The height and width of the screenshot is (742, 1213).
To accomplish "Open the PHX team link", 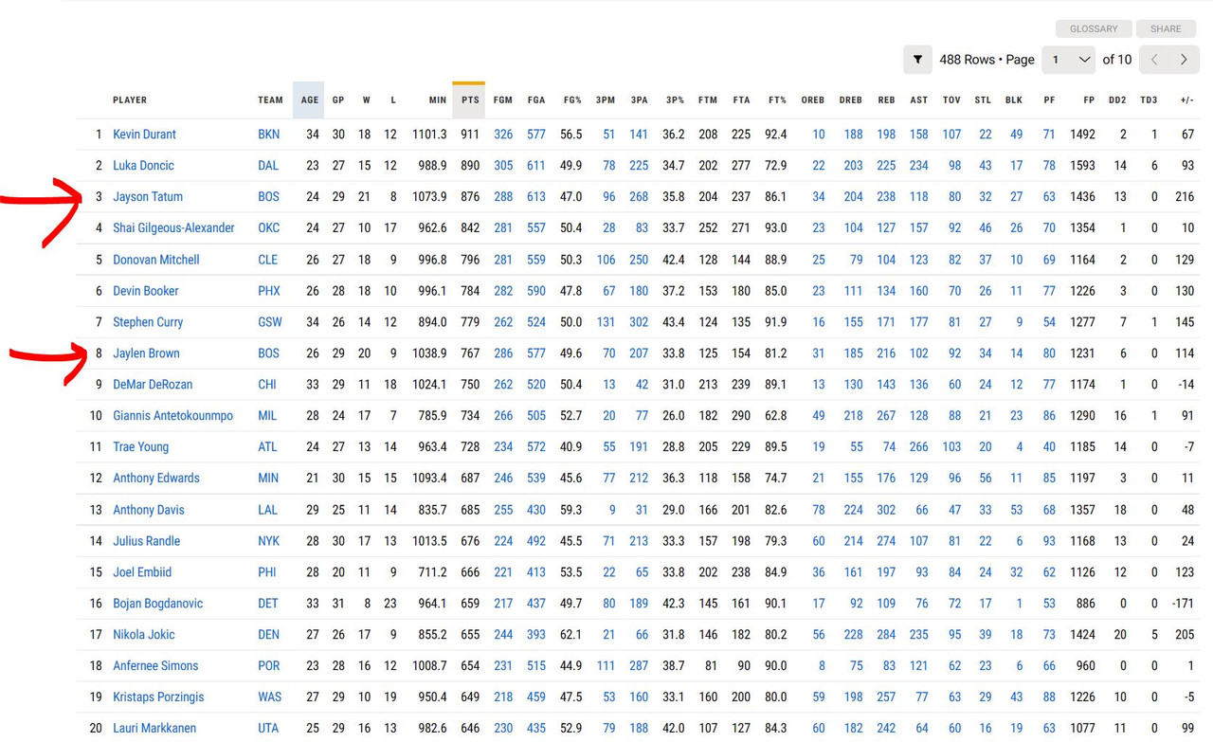I will pos(269,291).
